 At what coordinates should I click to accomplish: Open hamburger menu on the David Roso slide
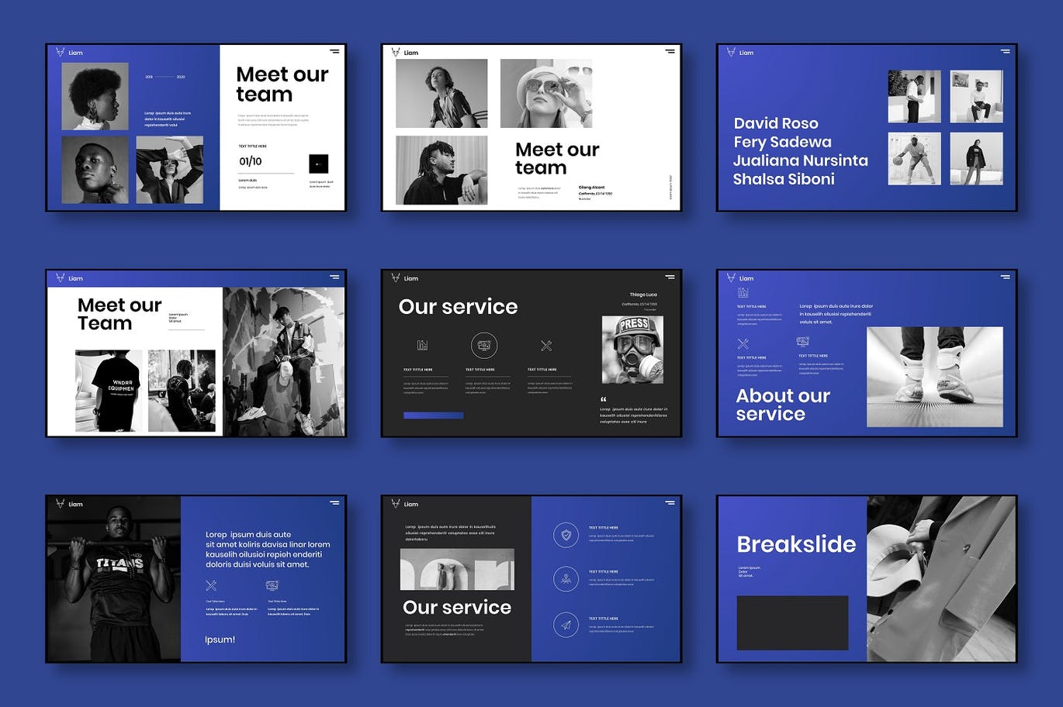pyautogui.click(x=1005, y=51)
